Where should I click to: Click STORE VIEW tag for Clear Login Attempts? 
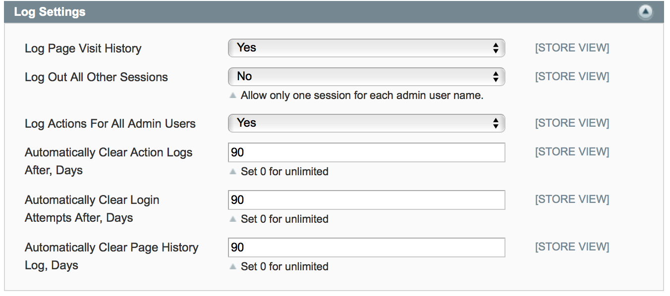[x=572, y=199]
